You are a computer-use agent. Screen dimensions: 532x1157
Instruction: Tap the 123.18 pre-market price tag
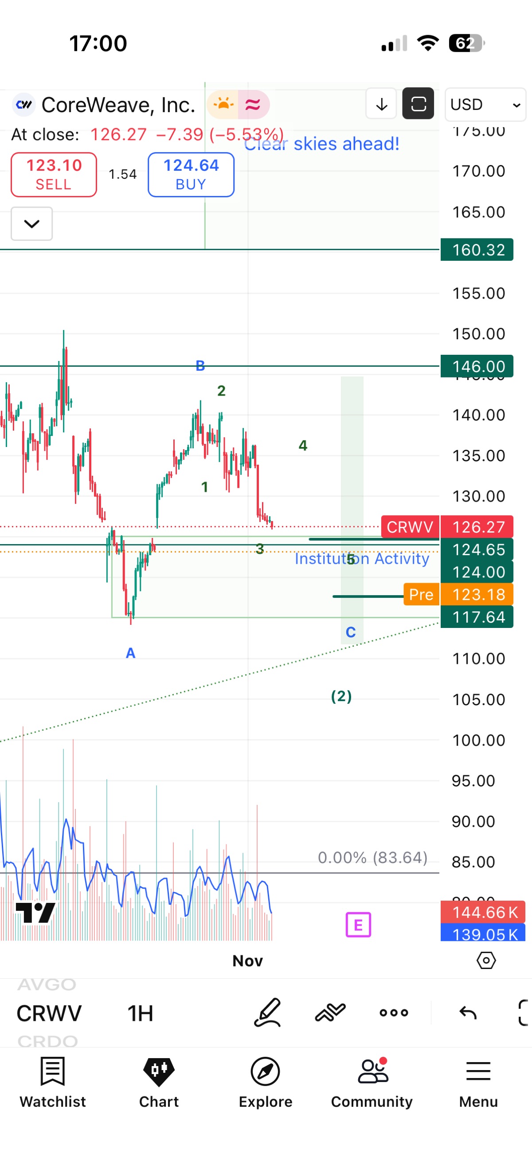click(477, 594)
